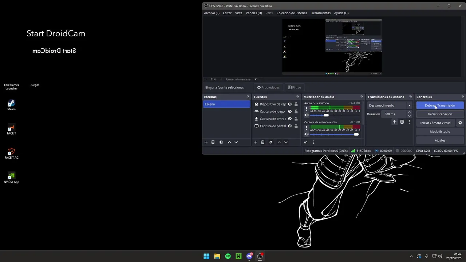
Task: Open Audio del escritorio options dots
Action: click(x=307, y=108)
